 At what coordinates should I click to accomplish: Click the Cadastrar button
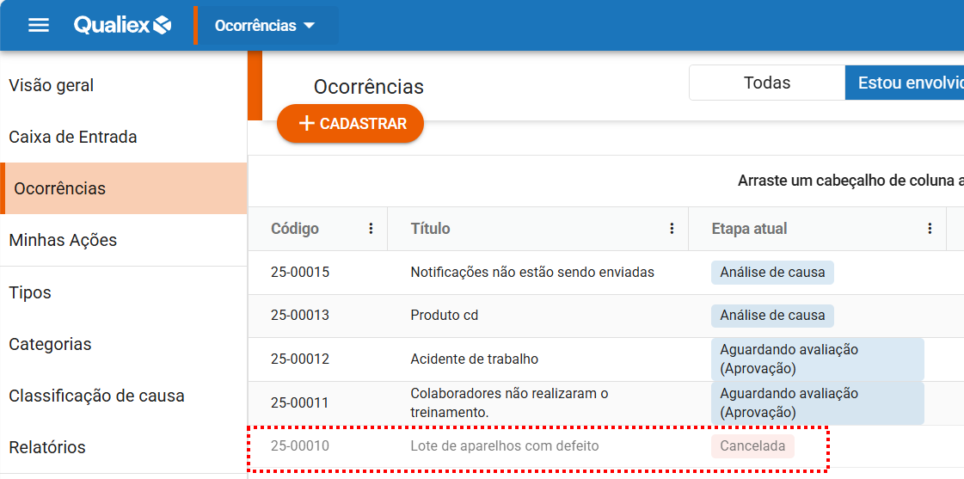coord(350,124)
